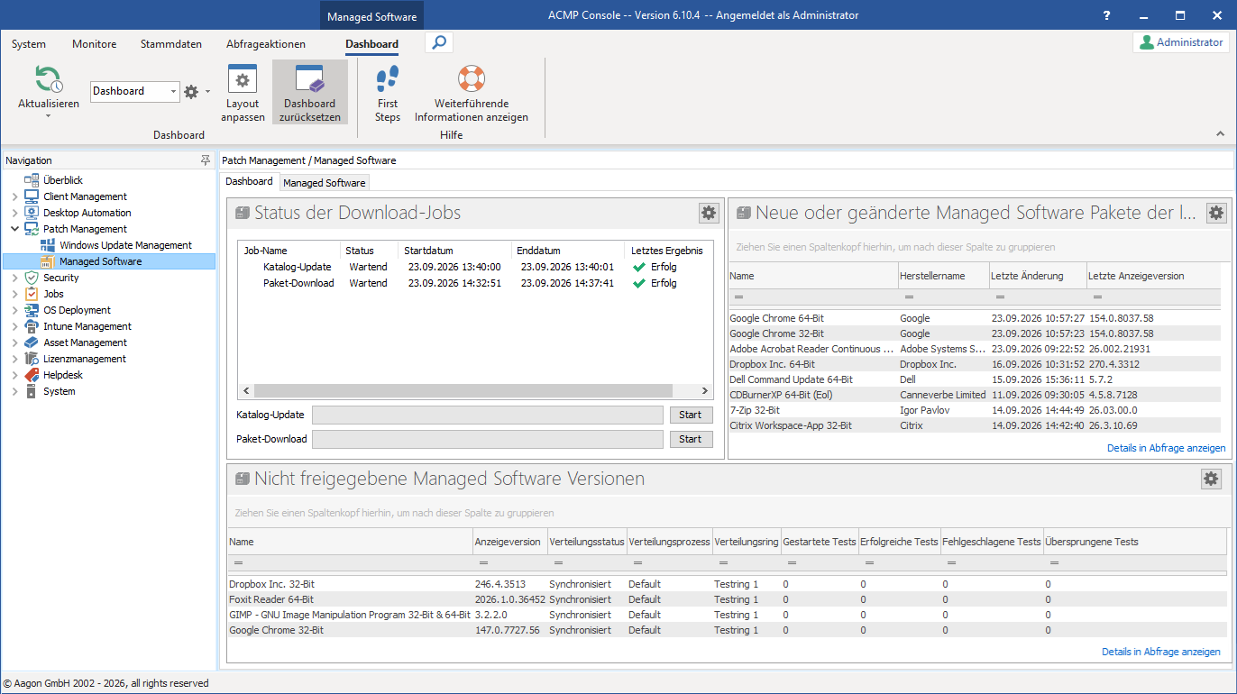Image resolution: width=1237 pixels, height=694 pixels.
Task: Select the Dashboard content tab
Action: pyautogui.click(x=249, y=181)
